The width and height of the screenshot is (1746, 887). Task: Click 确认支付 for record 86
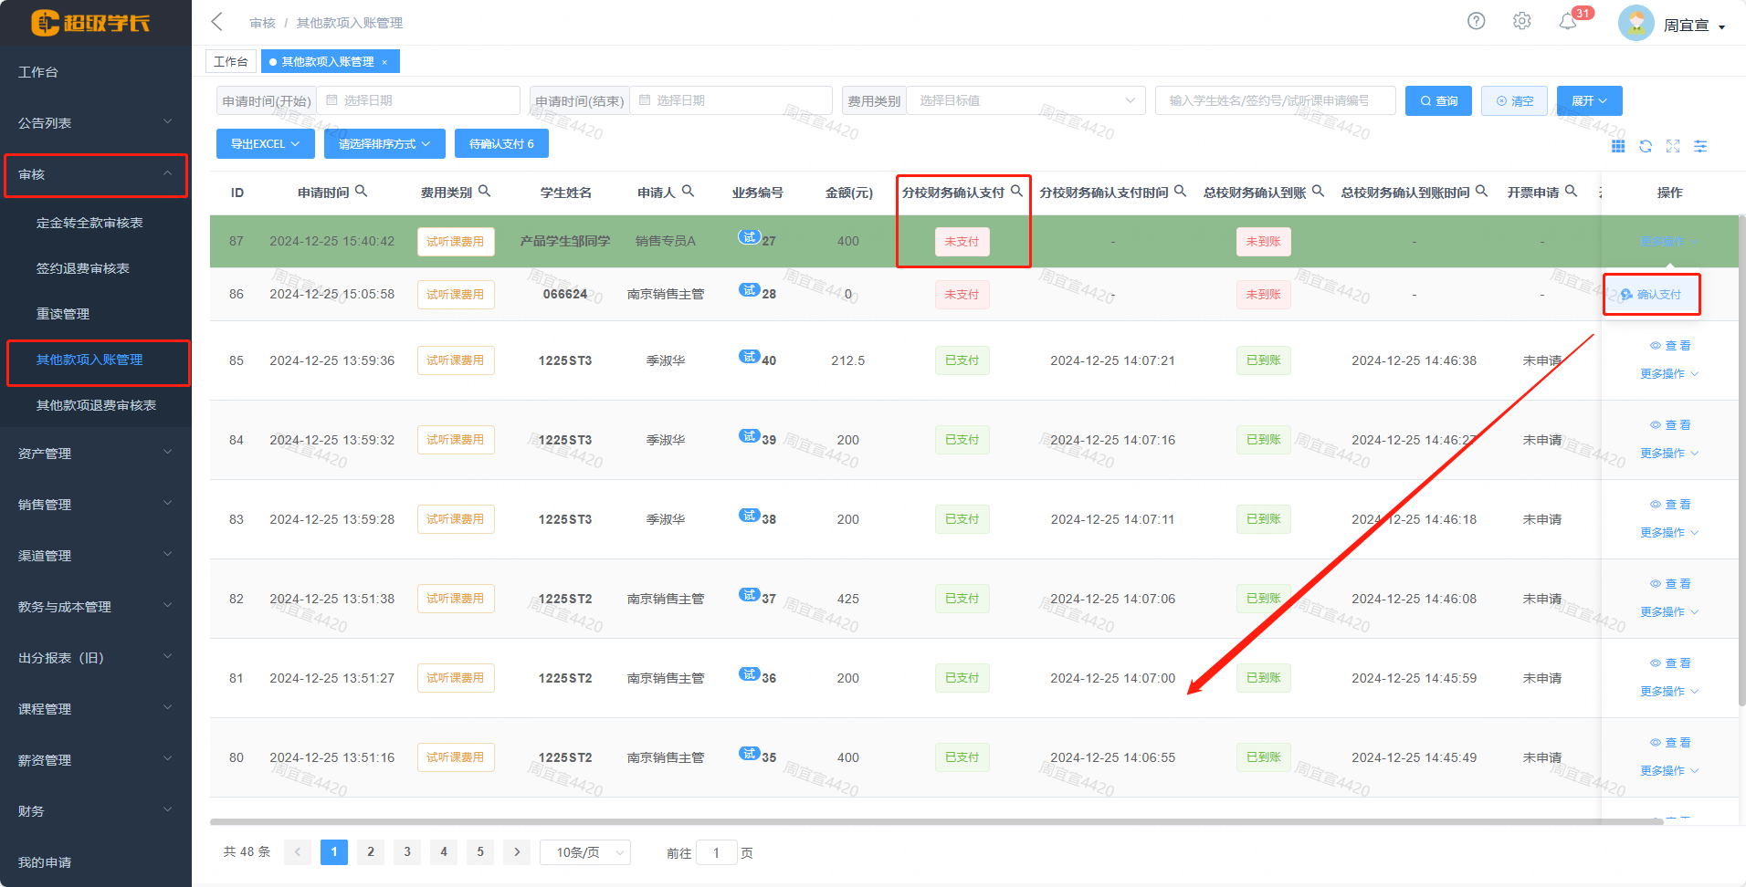(1652, 295)
